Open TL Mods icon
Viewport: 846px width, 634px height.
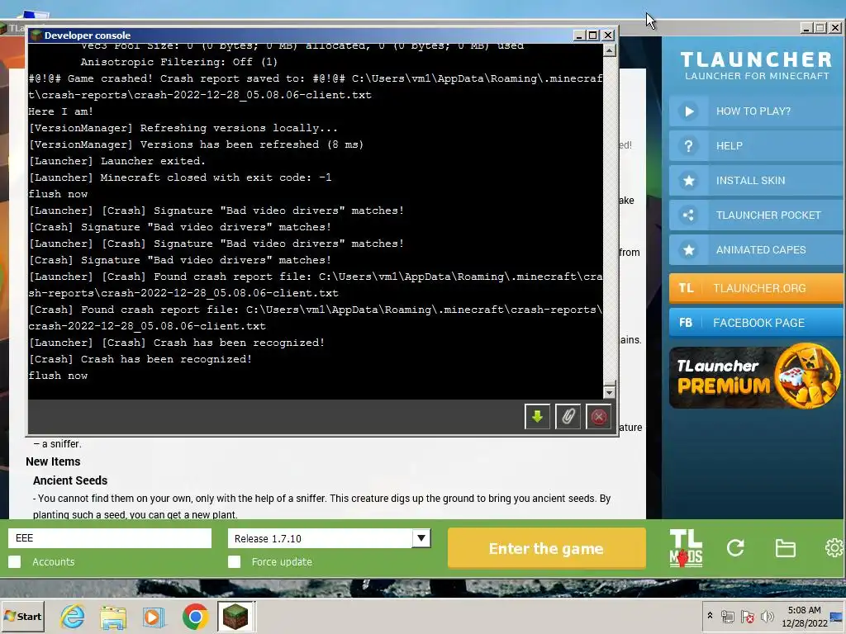pos(686,548)
